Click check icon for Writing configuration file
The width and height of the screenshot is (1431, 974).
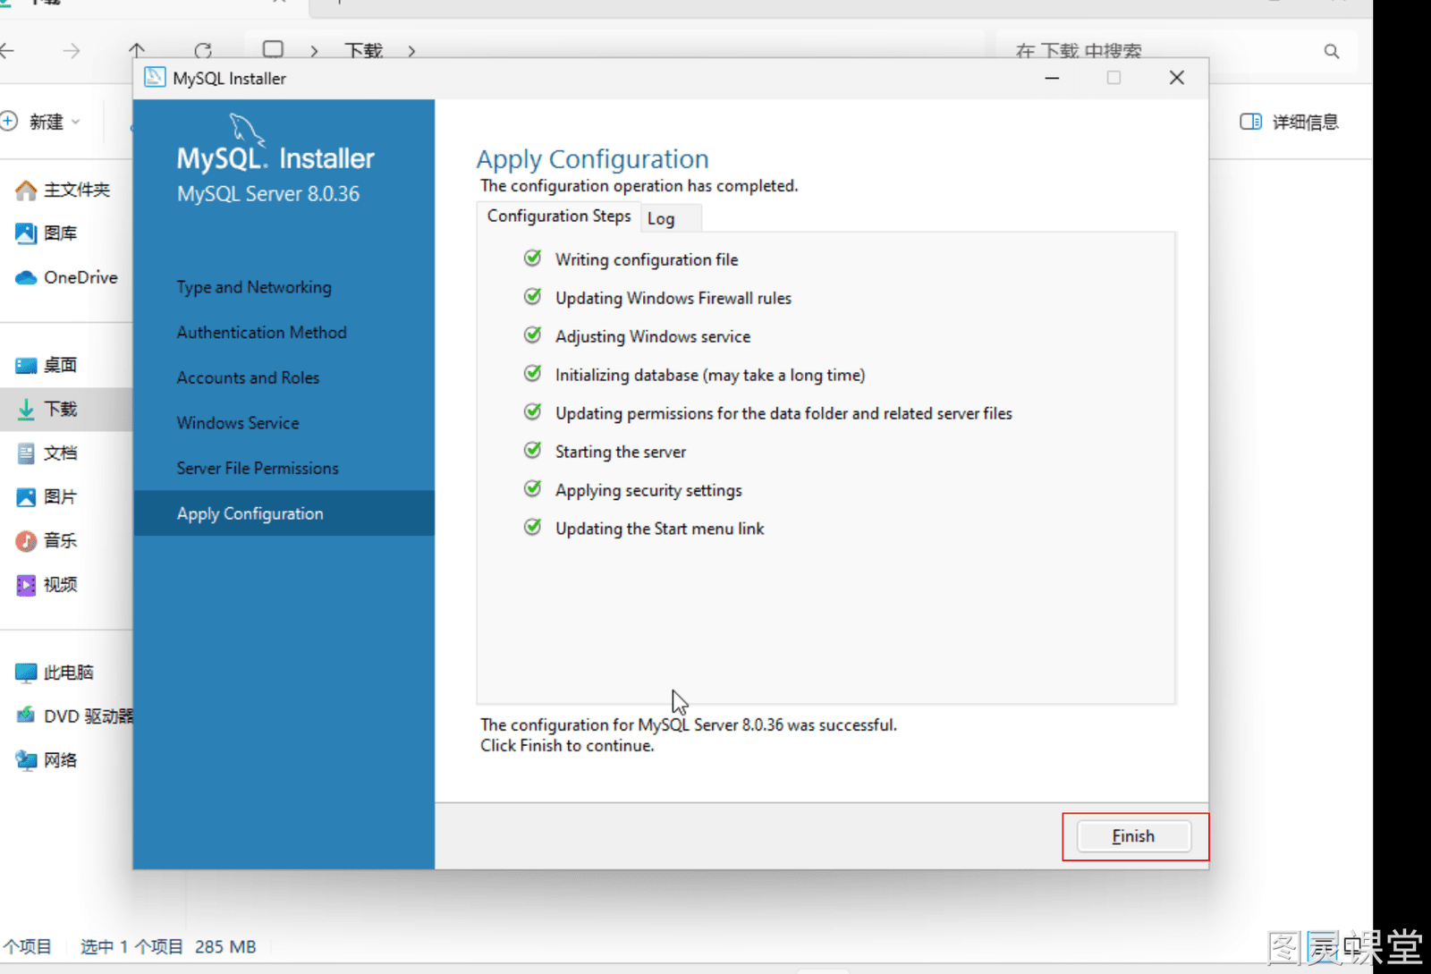532,258
